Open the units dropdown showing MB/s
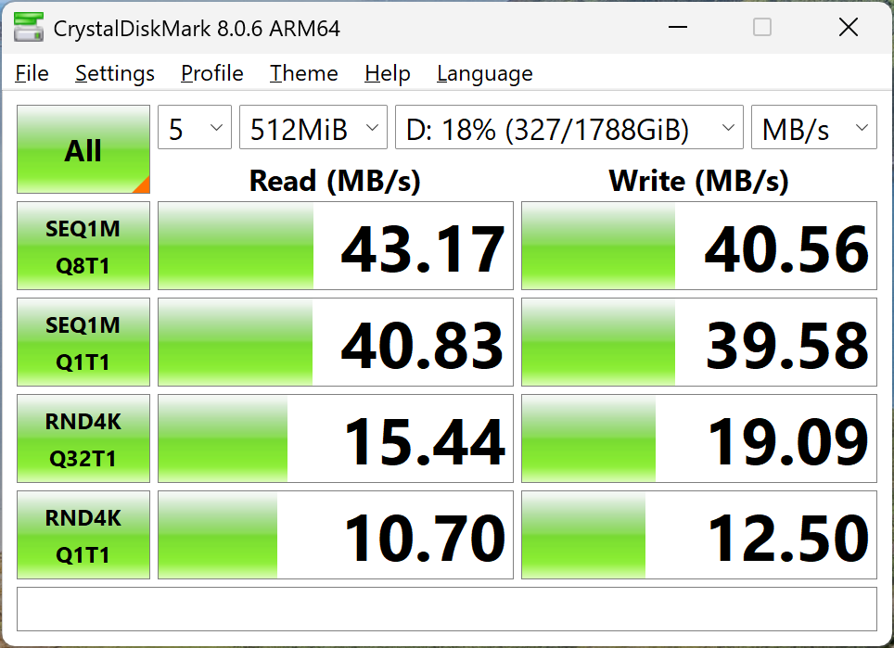 pyautogui.click(x=813, y=128)
